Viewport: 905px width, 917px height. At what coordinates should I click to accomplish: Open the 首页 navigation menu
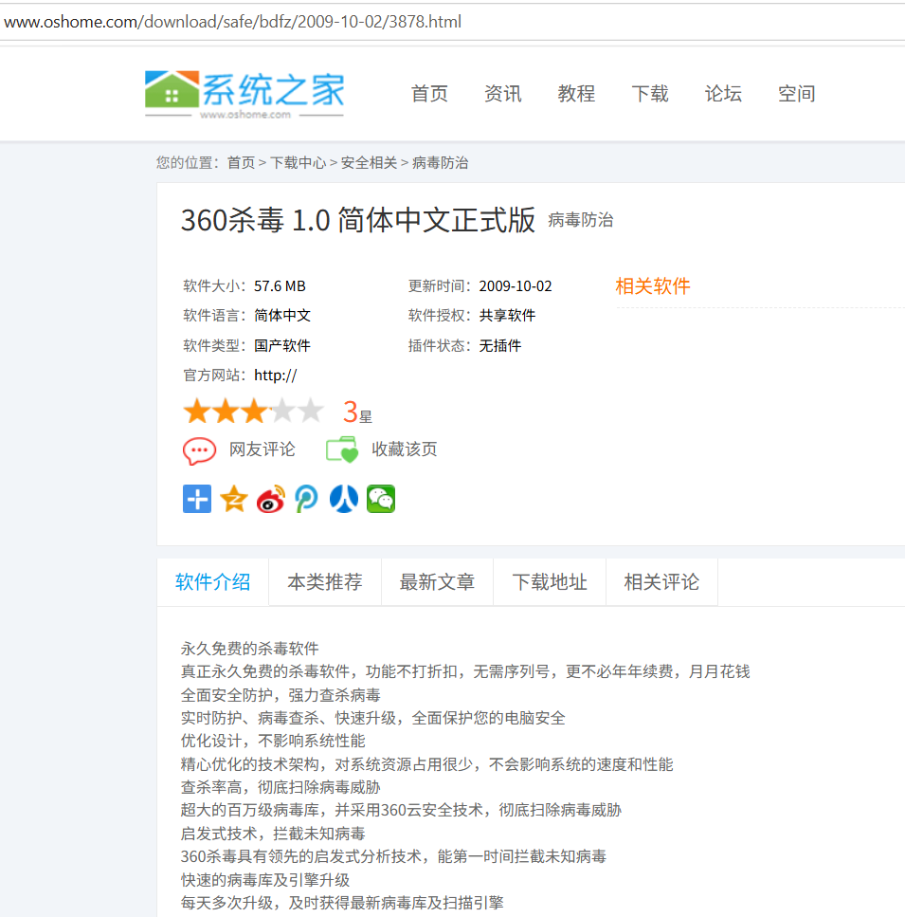click(x=429, y=94)
